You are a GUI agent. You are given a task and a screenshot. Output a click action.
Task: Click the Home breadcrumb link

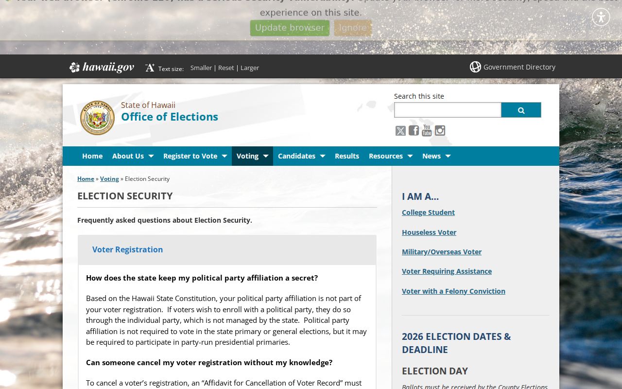[x=86, y=179]
